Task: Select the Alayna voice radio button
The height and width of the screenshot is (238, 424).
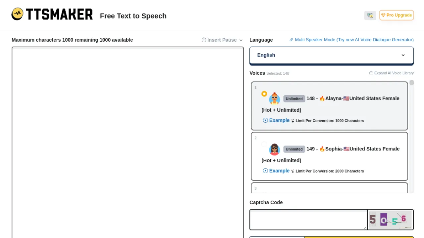Action: pos(264,94)
